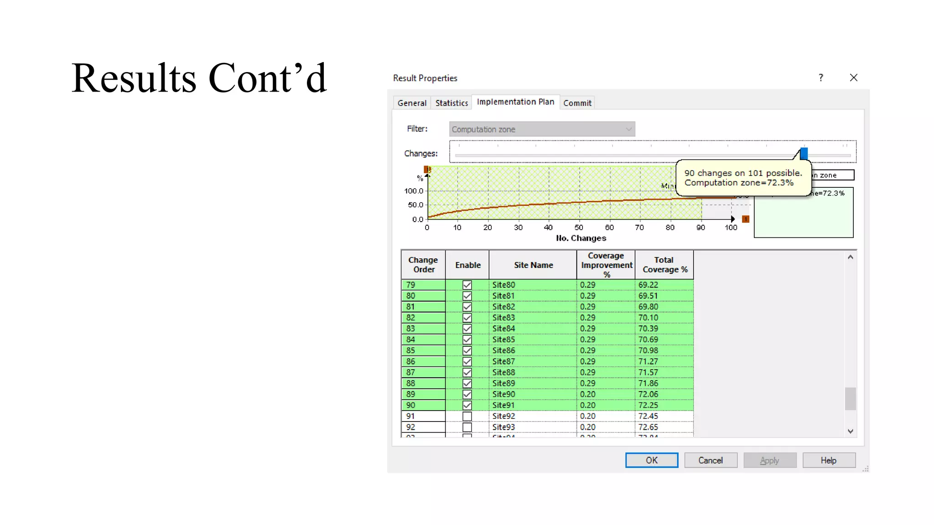The height and width of the screenshot is (525, 934).
Task: Click the question mark help icon
Action: [821, 77]
